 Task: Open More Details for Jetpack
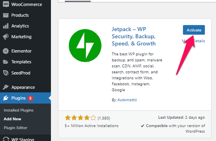(x=194, y=41)
